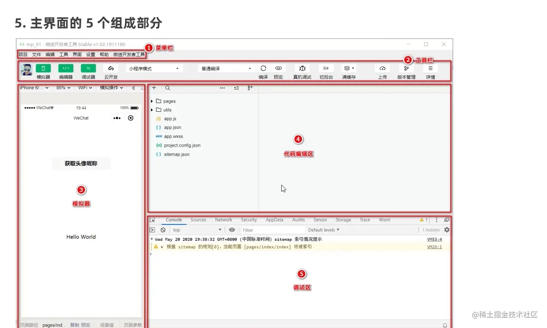This screenshot has height=328, width=547.
Task: Click the console settings gear icon
Action: [447, 230]
